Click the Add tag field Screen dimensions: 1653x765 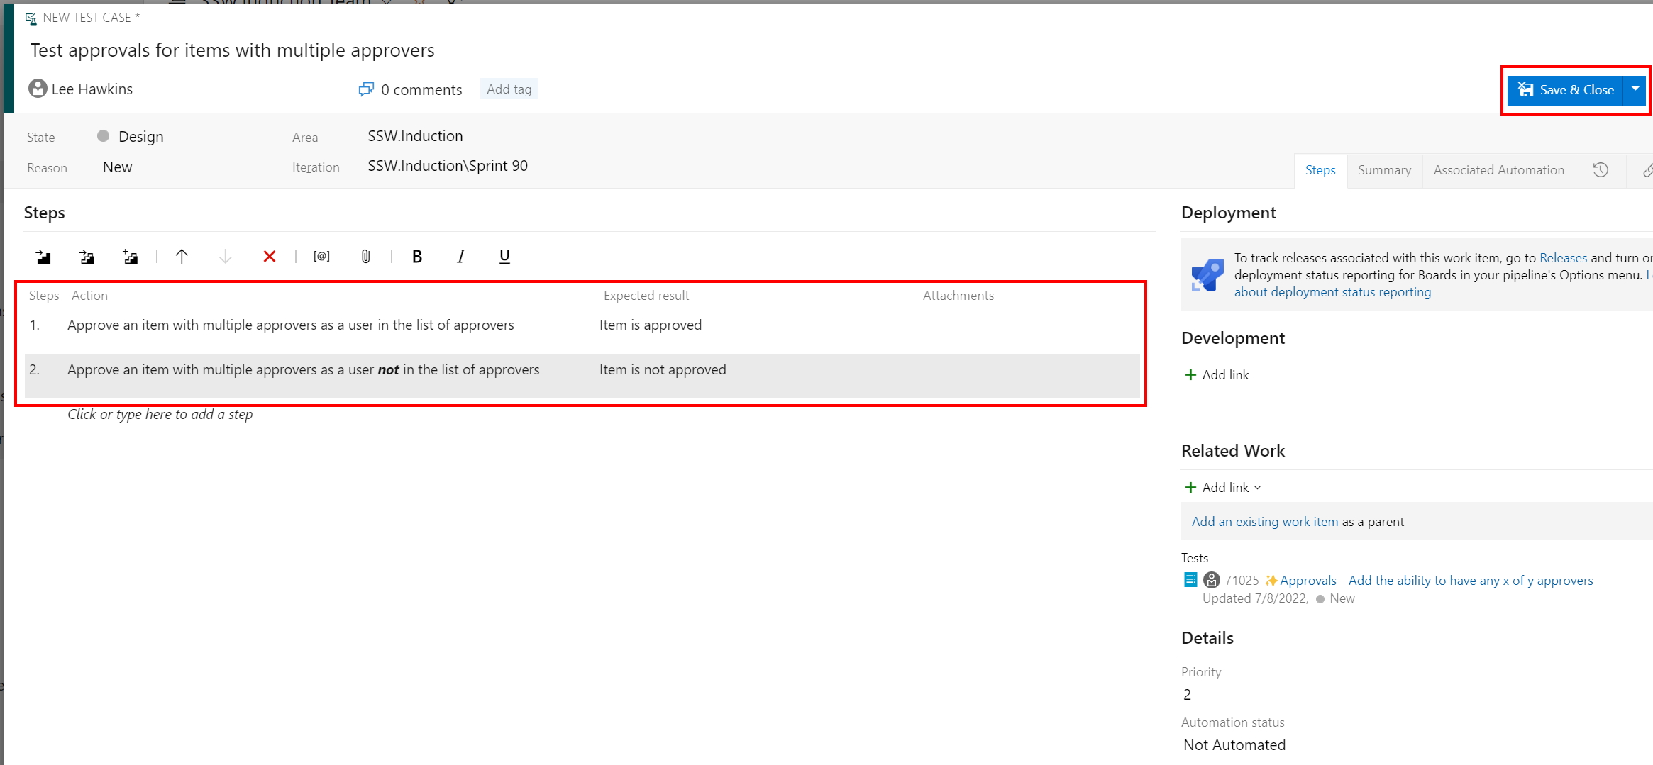coord(509,89)
